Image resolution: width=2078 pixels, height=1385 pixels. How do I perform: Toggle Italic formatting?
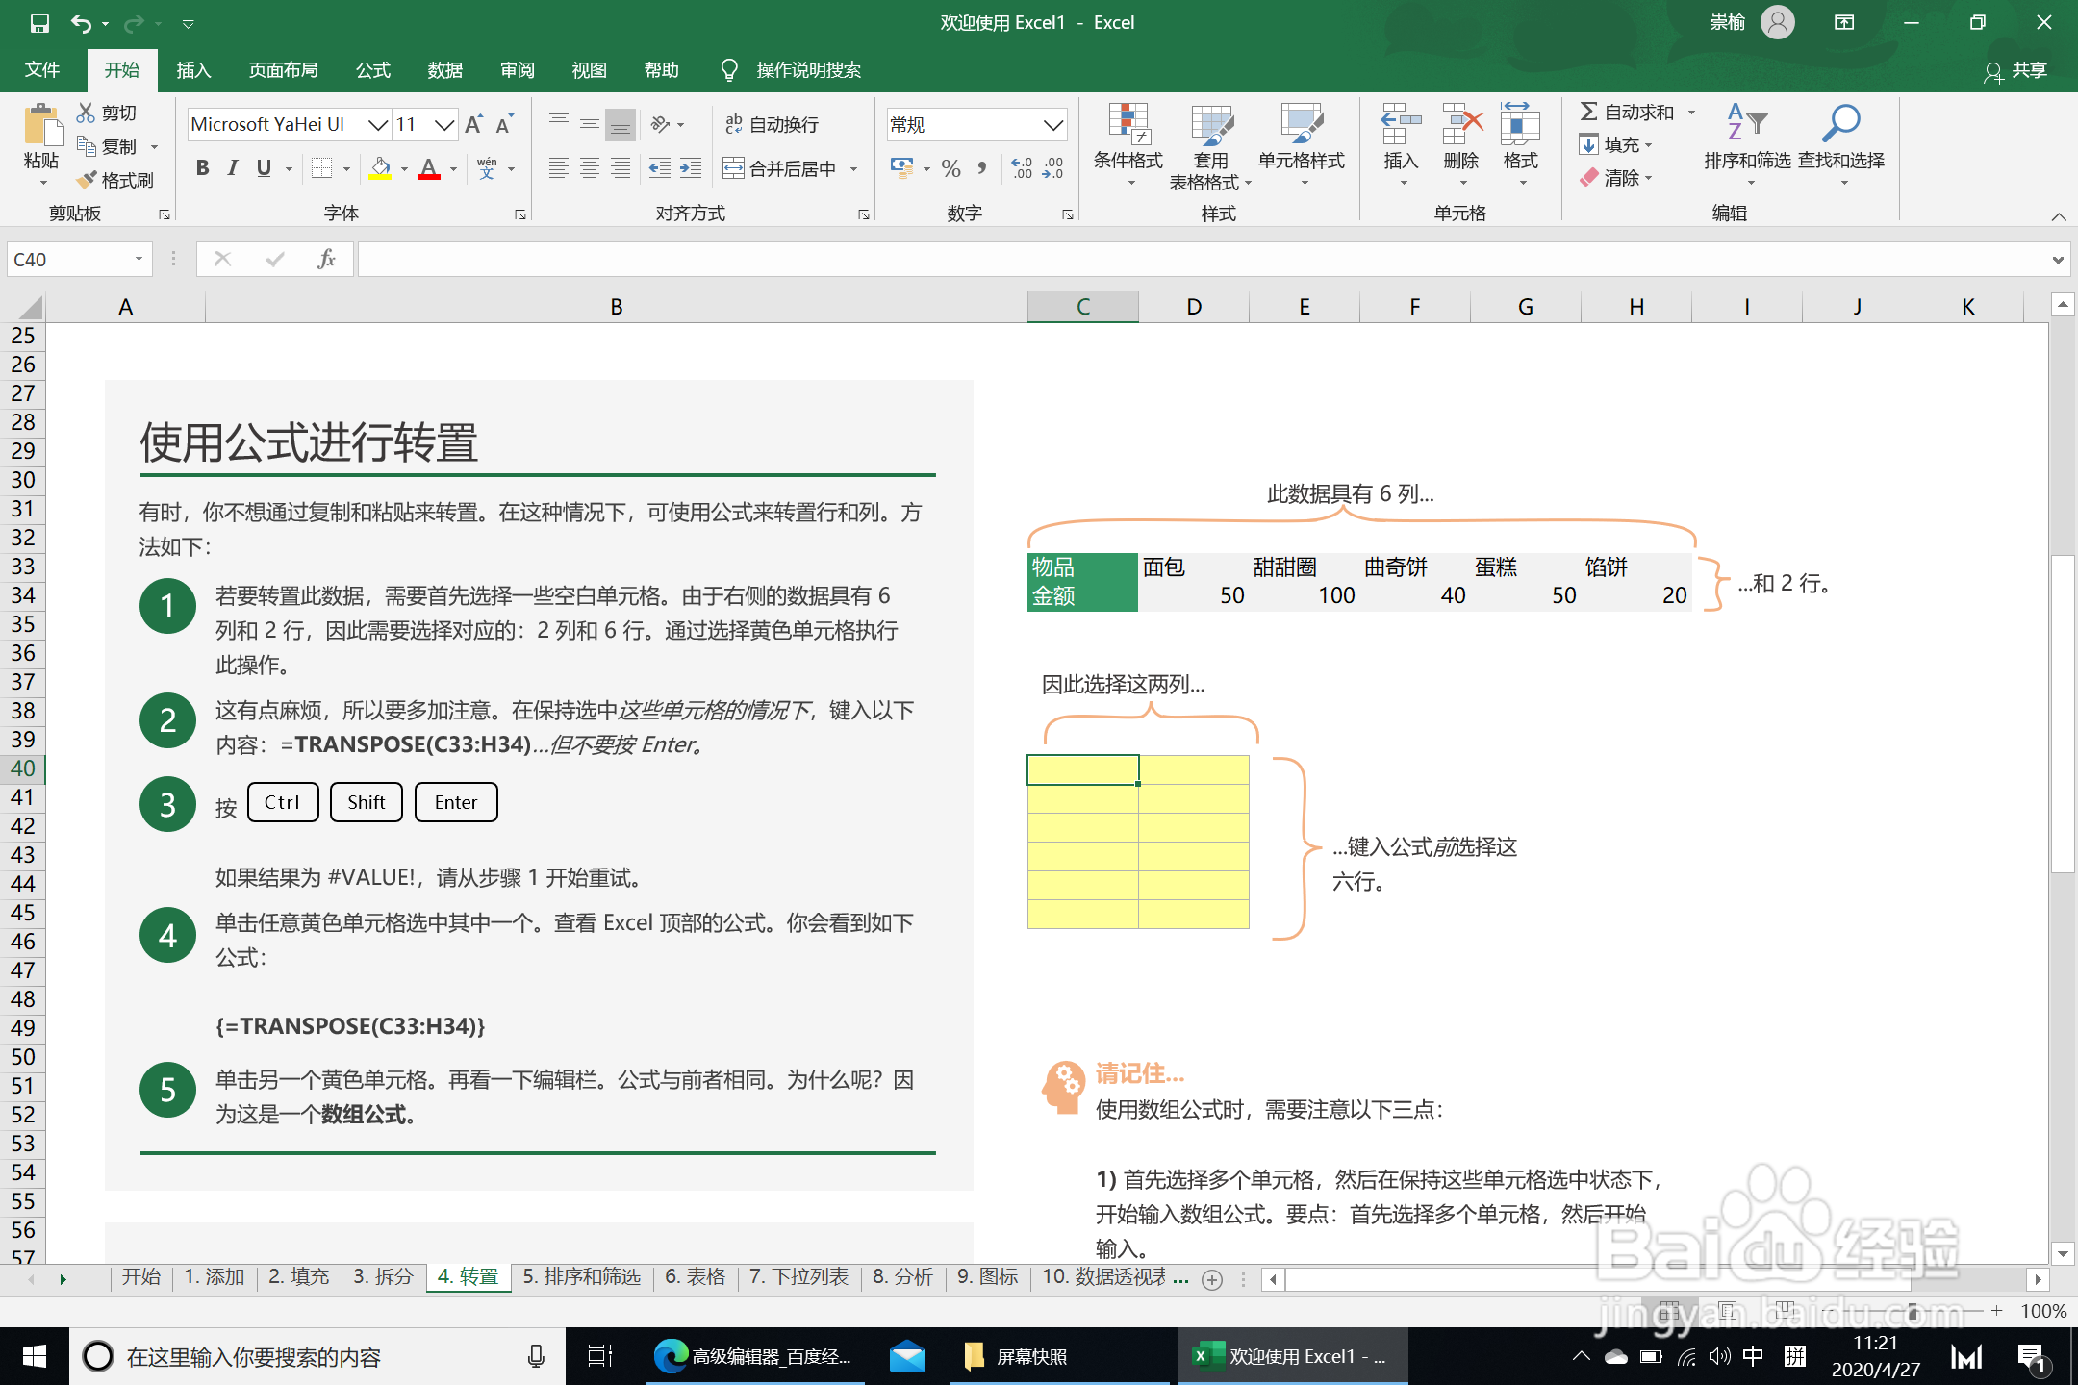[233, 168]
